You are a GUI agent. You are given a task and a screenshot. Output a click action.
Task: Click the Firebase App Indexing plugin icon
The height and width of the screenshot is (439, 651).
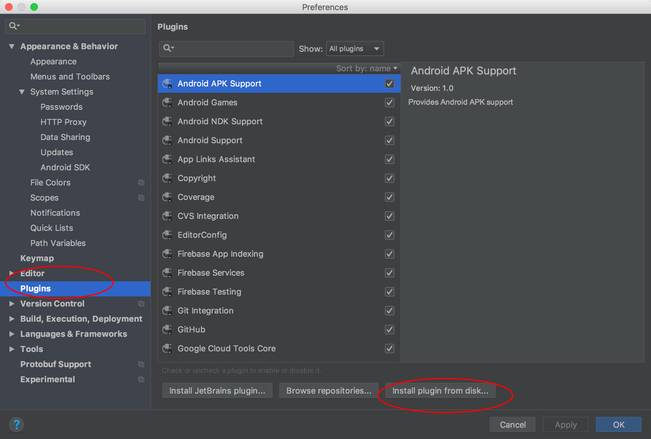click(x=167, y=254)
